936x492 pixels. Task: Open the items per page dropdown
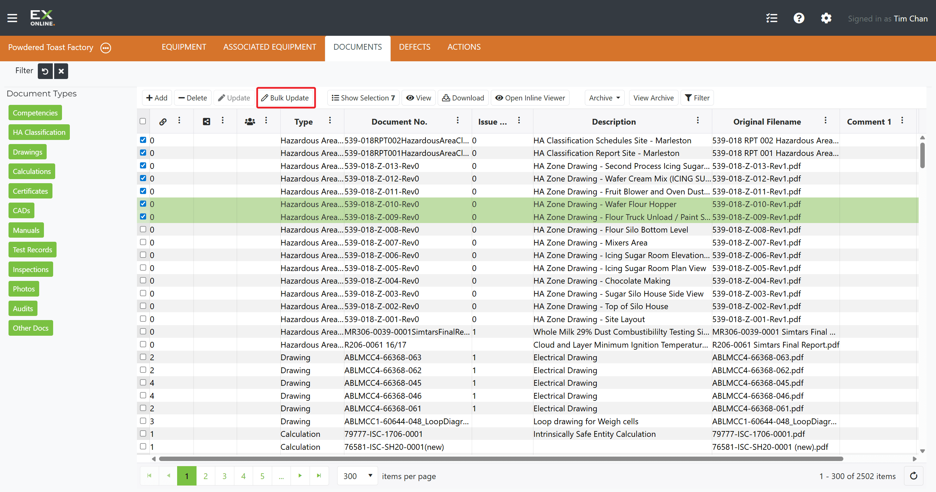coord(358,476)
